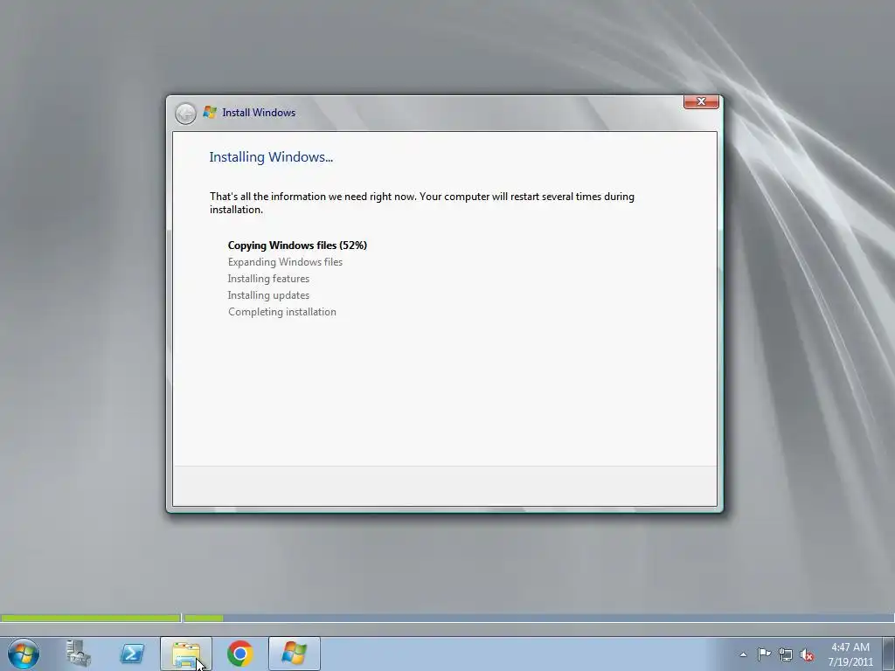This screenshot has width=895, height=671.
Task: Click the "Expanding Windows files" step
Action: click(286, 262)
